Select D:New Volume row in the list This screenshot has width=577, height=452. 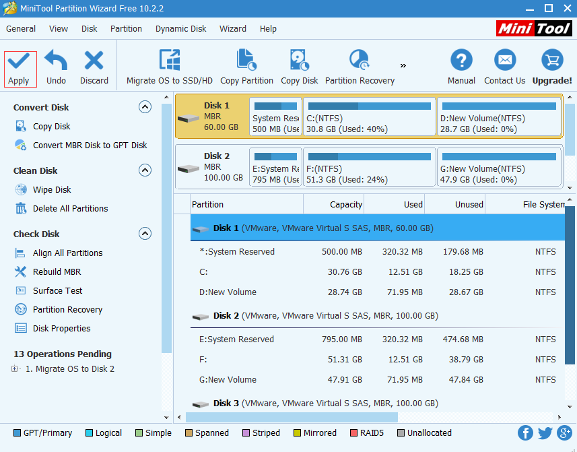(x=378, y=292)
